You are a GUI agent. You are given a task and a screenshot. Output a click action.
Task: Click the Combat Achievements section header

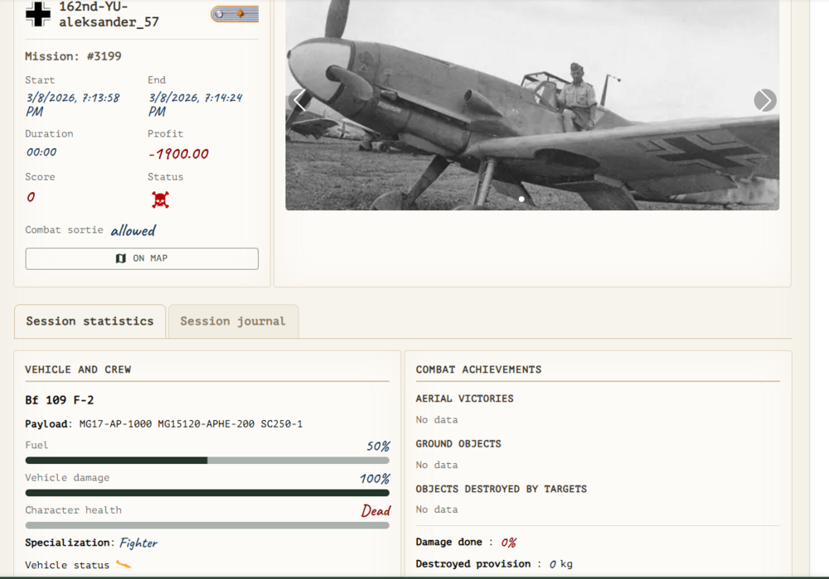478,369
